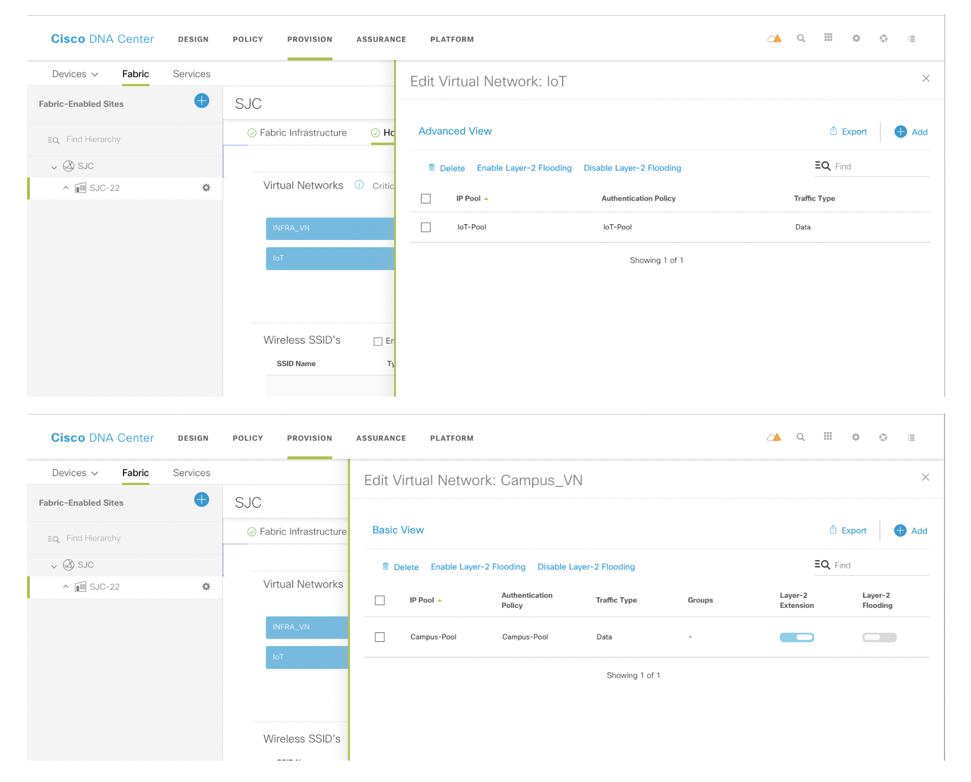Click the Find field in the IoT panel

tap(880, 167)
